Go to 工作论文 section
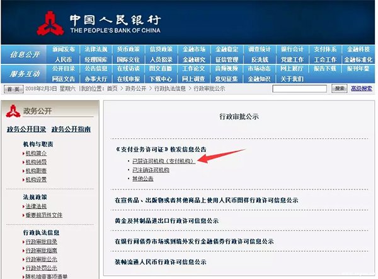The image size is (378, 279). coord(193,69)
